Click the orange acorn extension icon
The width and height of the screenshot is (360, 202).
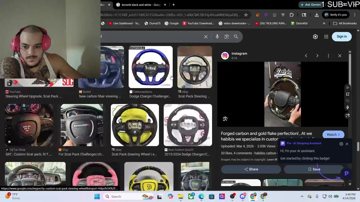(x=258, y=15)
